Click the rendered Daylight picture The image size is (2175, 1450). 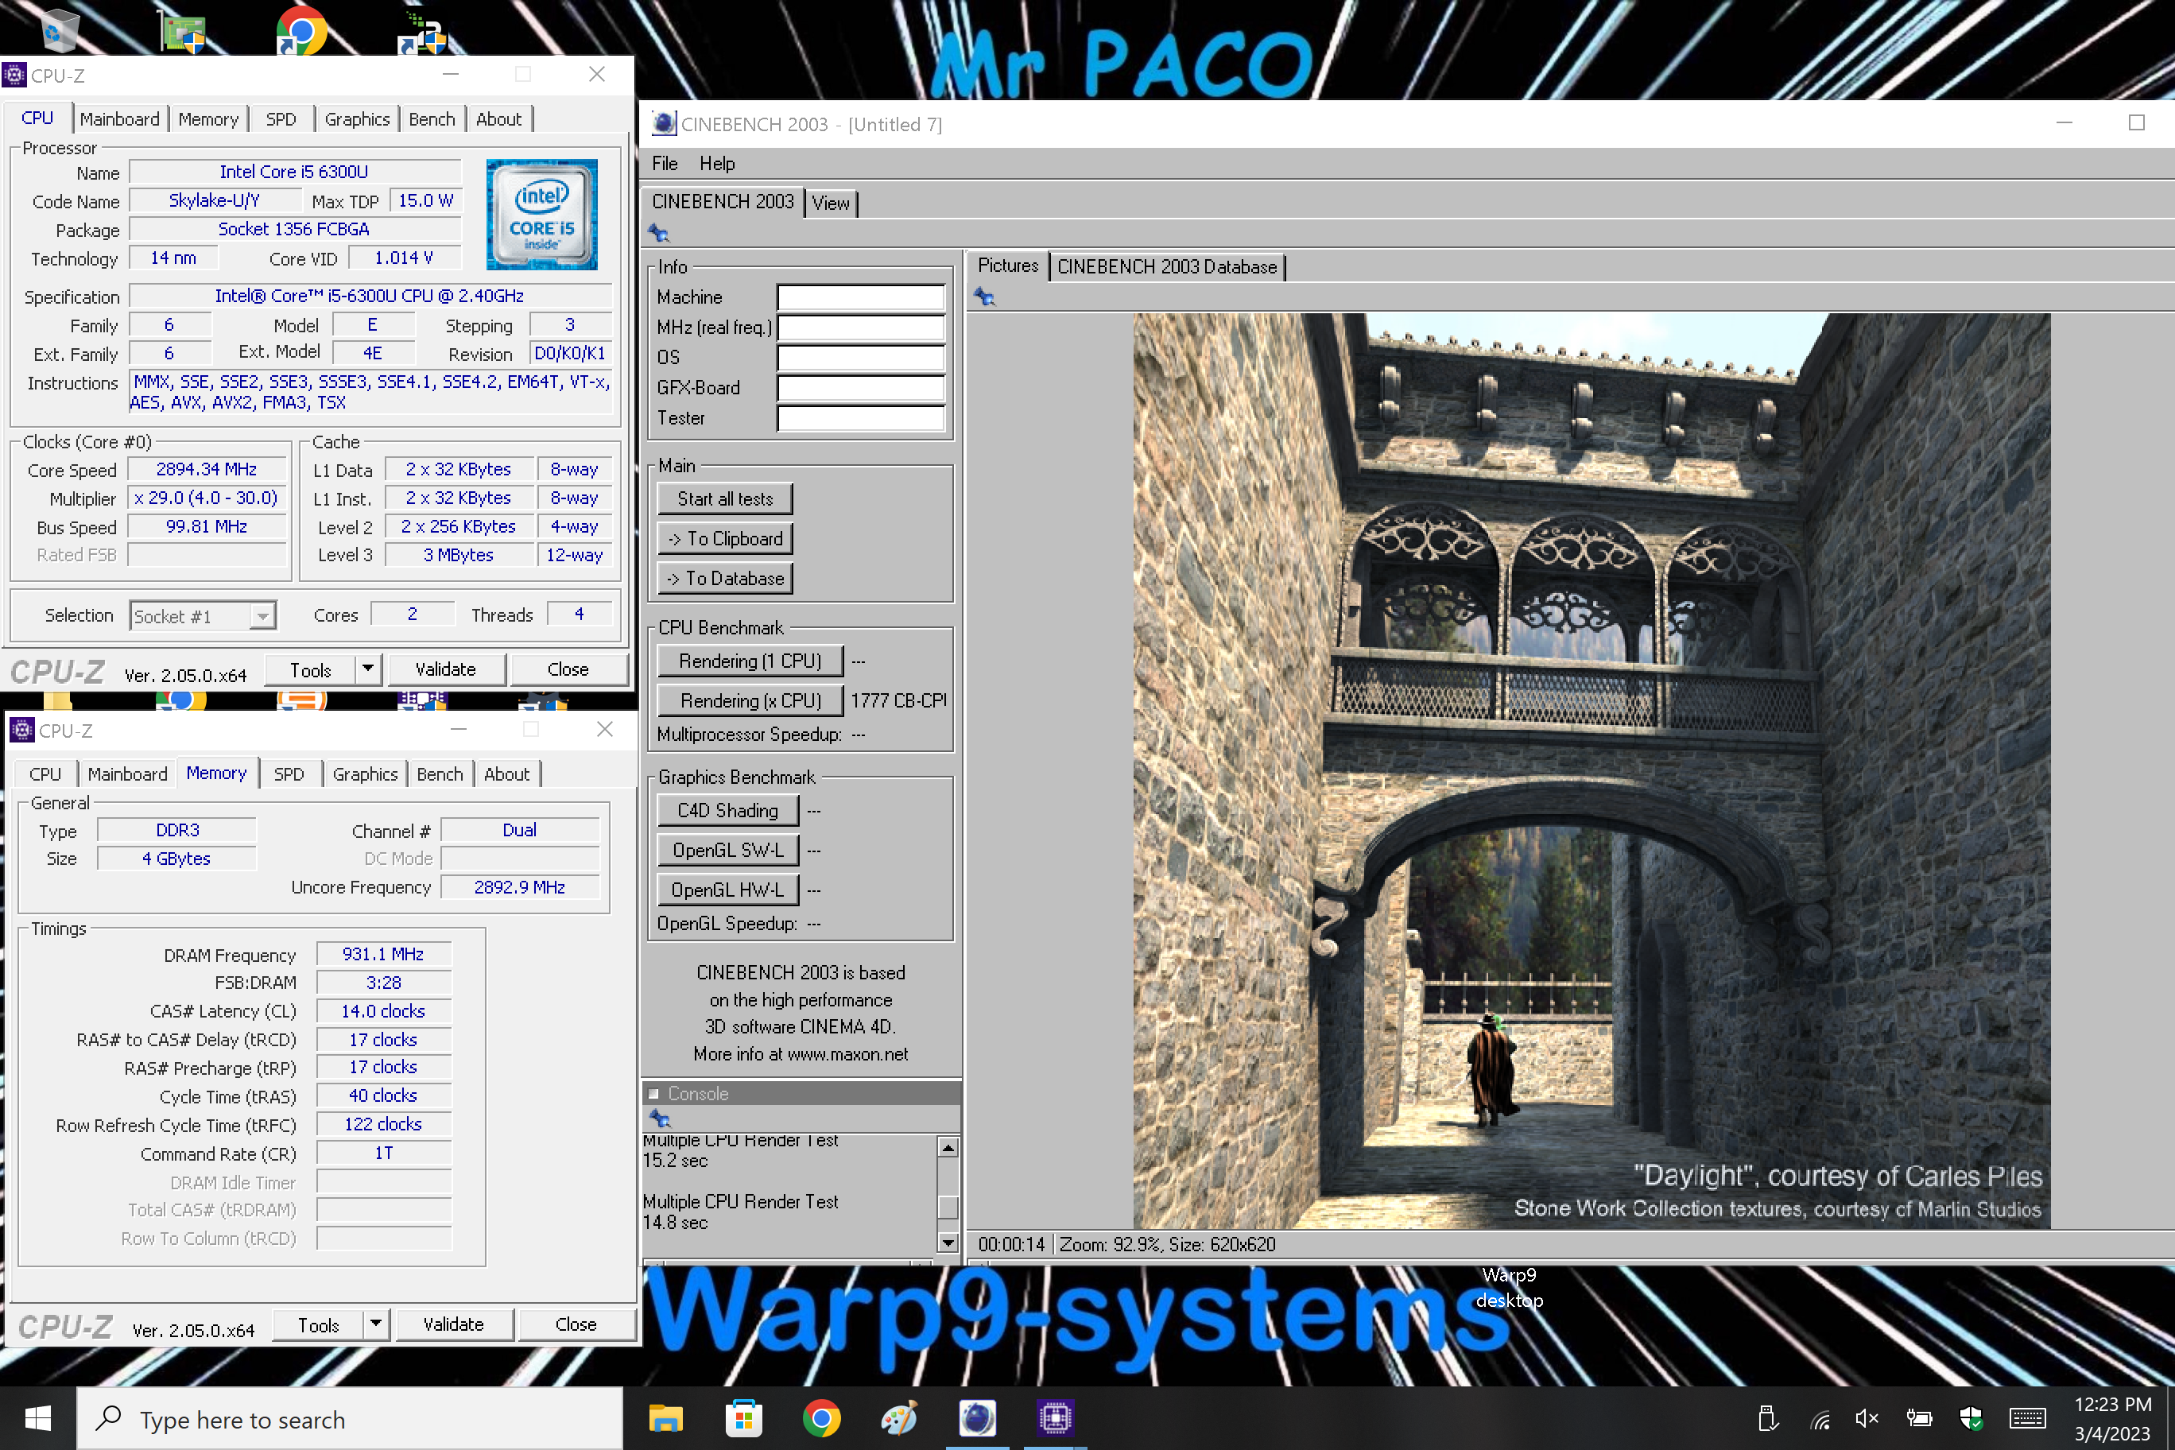coord(1592,770)
